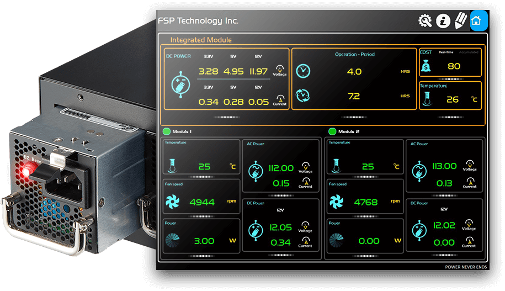
Task: Select the Real-Time cost tab
Action: pos(446,52)
